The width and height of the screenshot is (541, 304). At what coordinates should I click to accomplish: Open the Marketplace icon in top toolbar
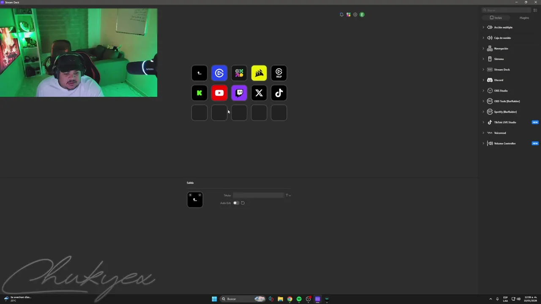348,14
